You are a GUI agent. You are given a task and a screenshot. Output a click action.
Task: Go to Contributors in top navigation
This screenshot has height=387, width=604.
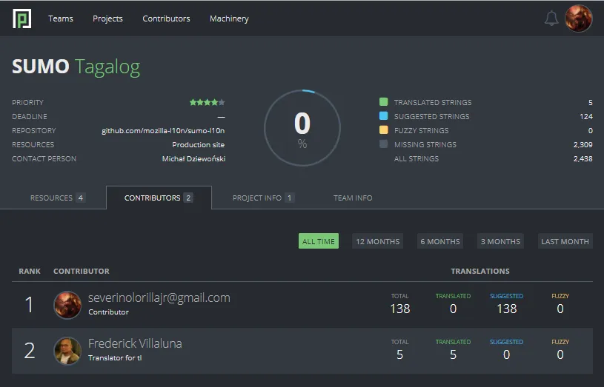coord(166,18)
